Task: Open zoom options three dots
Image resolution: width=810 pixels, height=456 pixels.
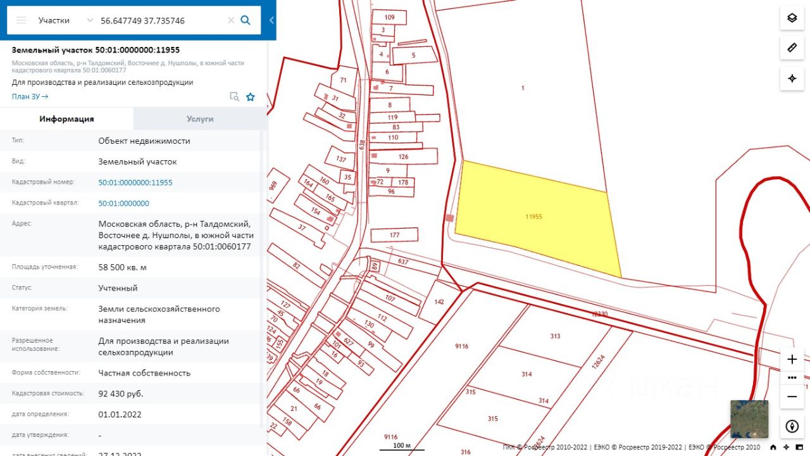Action: pyautogui.click(x=792, y=377)
